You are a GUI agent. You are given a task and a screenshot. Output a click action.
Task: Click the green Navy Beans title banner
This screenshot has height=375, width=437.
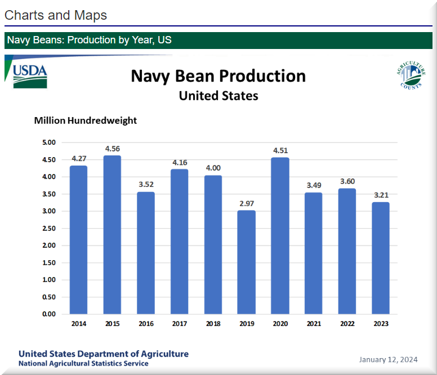pyautogui.click(x=218, y=41)
